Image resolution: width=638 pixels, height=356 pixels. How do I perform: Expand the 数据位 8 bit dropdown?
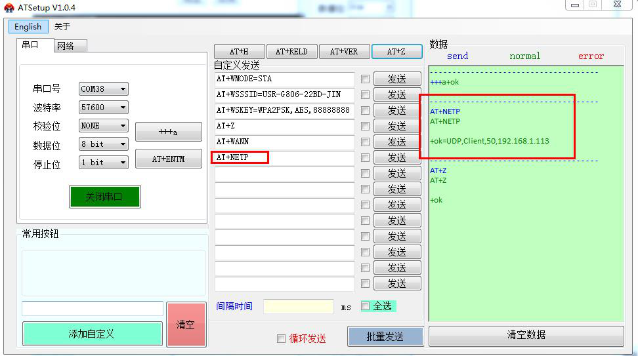pos(103,144)
